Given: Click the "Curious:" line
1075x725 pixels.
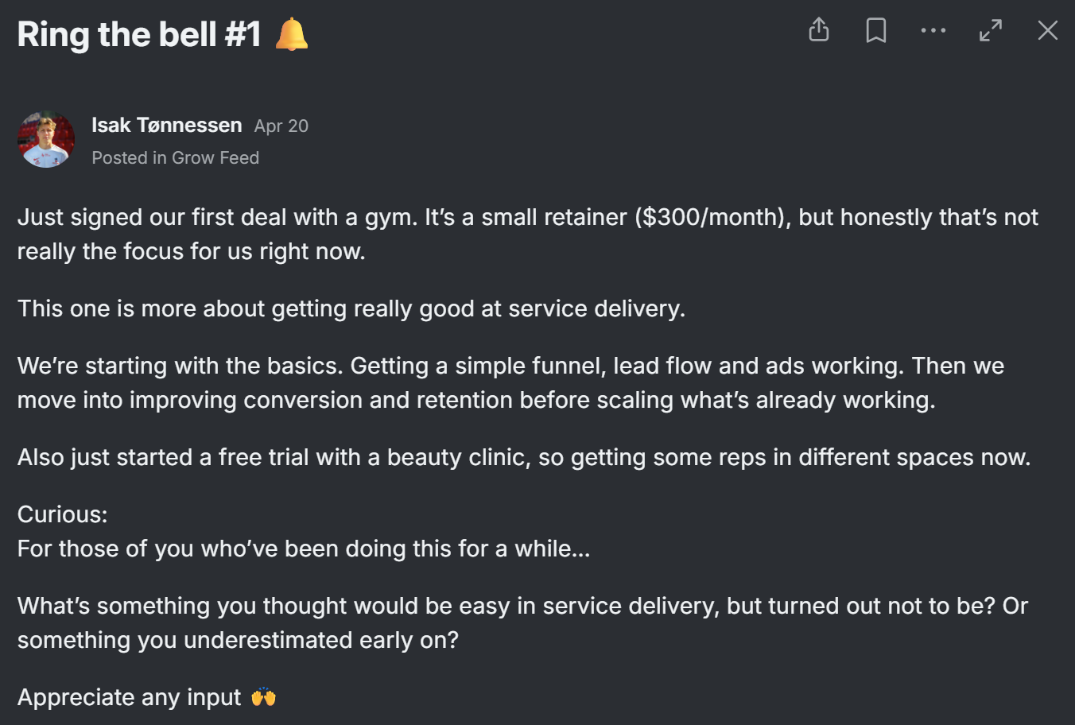Looking at the screenshot, I should coord(63,514).
